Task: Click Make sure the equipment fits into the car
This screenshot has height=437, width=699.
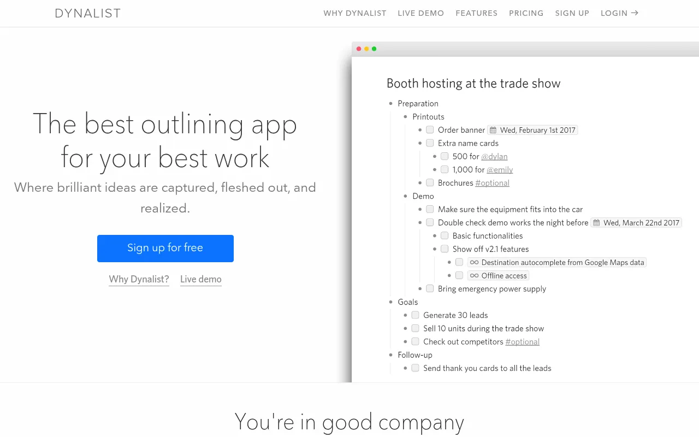Action: 510,209
